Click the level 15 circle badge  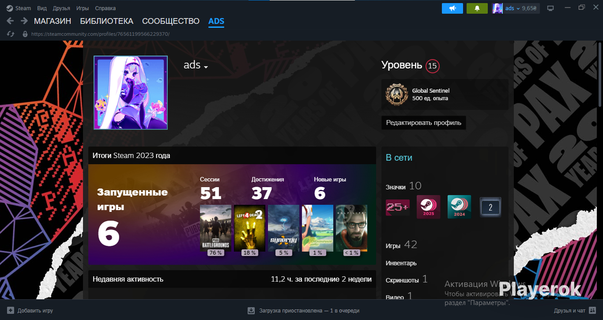coord(433,66)
